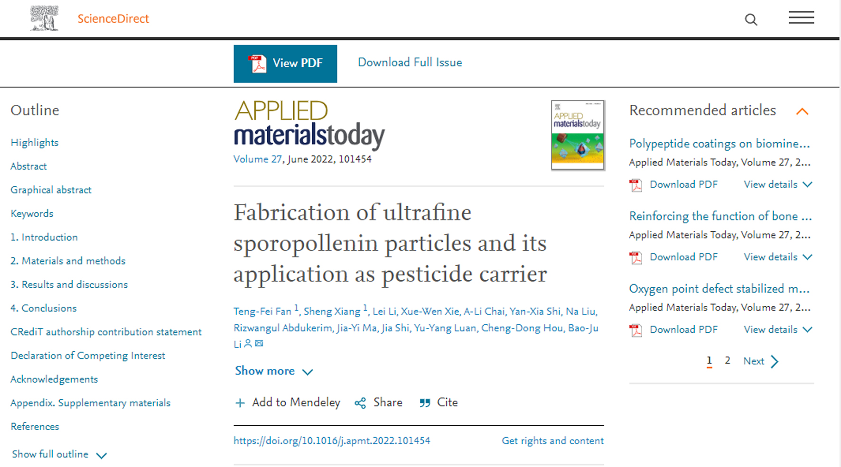This screenshot has width=841, height=467.
Task: Go to Abstract in the outline
Action: [28, 166]
